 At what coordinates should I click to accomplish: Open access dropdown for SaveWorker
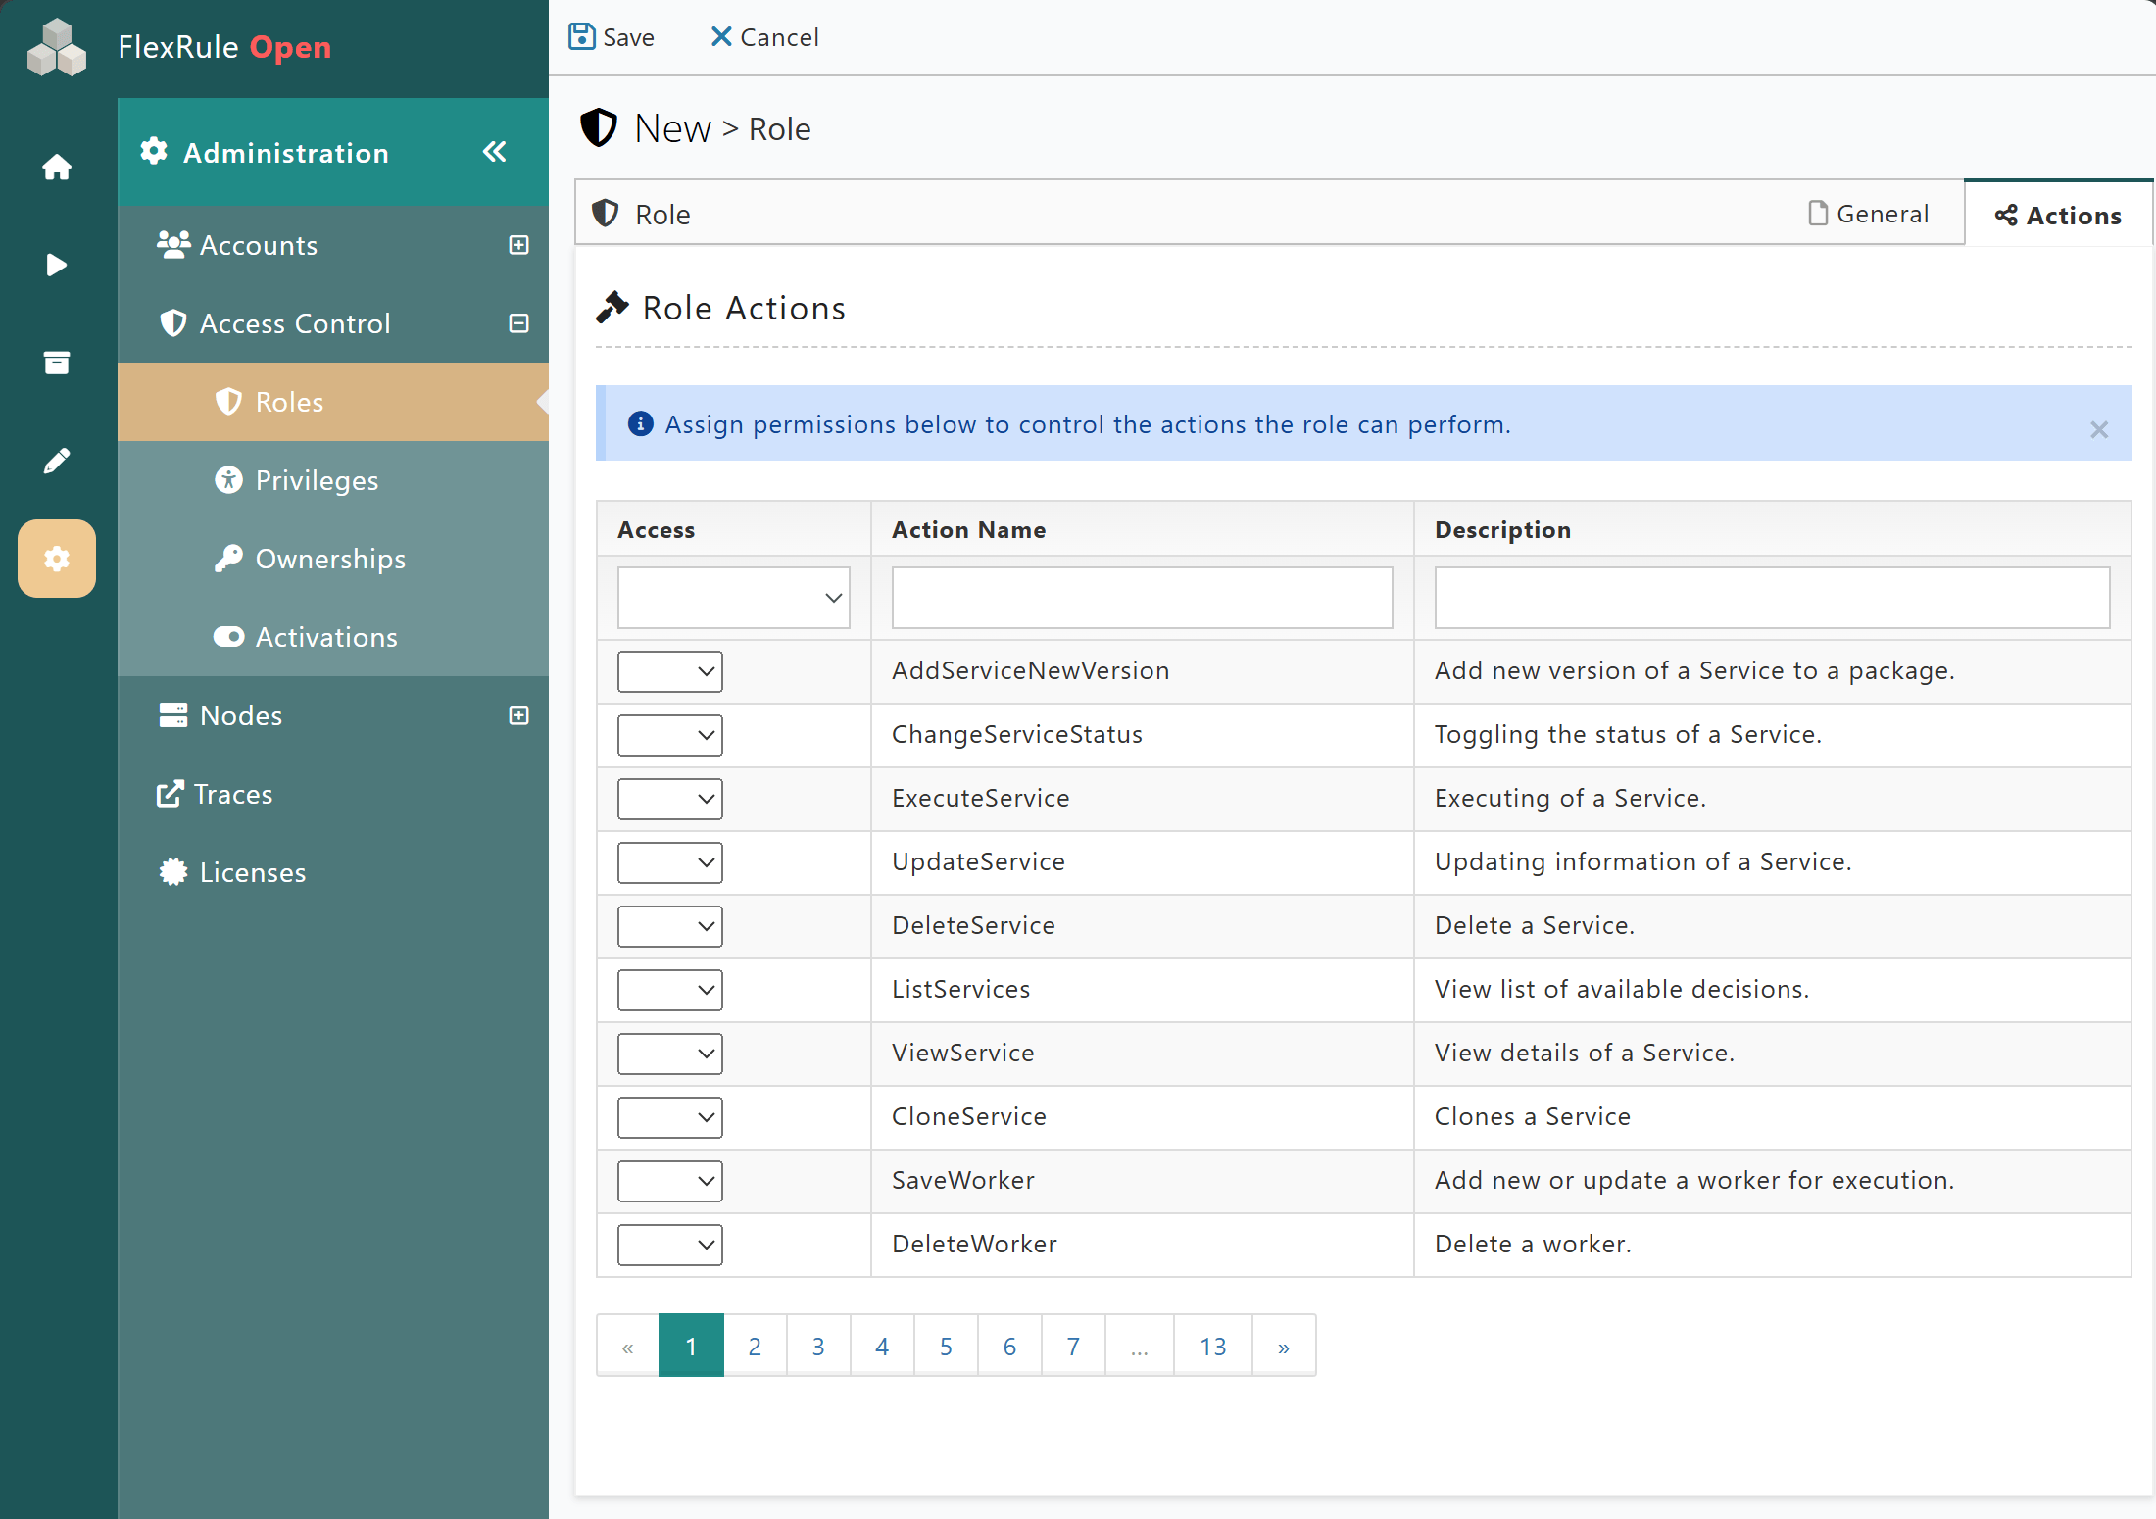670,1181
